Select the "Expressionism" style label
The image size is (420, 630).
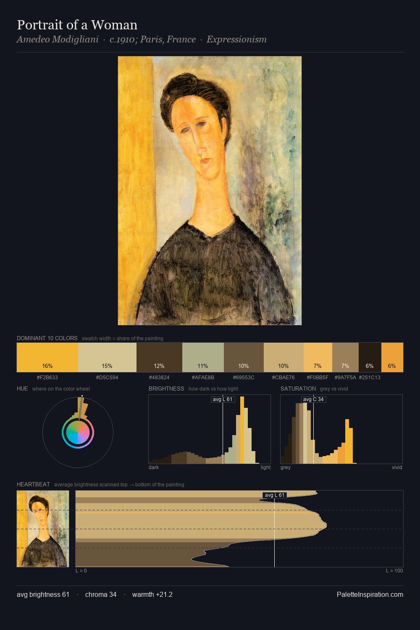point(236,39)
